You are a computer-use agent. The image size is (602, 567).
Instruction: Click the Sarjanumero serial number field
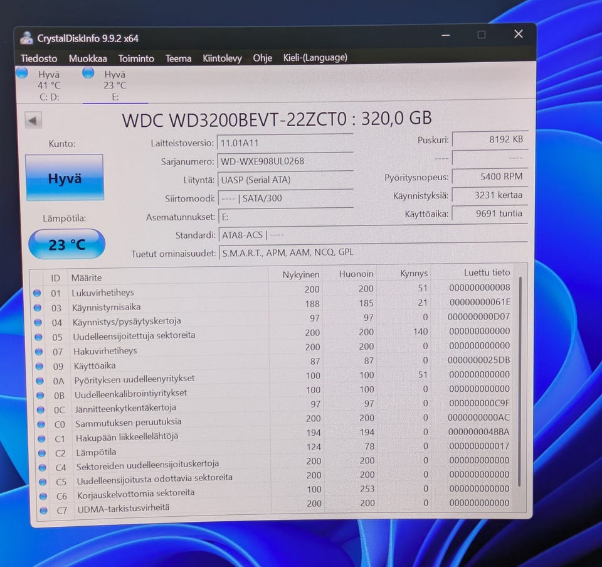click(x=285, y=161)
